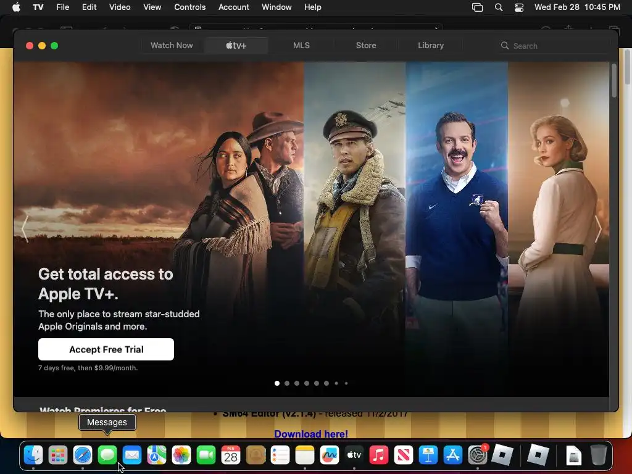Screen dimensions: 632x474
Task: Open the View menu
Action: point(152,7)
